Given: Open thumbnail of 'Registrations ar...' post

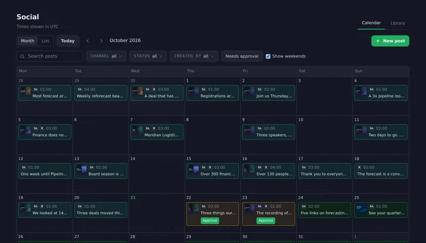Looking at the screenshot, I should [193, 91].
